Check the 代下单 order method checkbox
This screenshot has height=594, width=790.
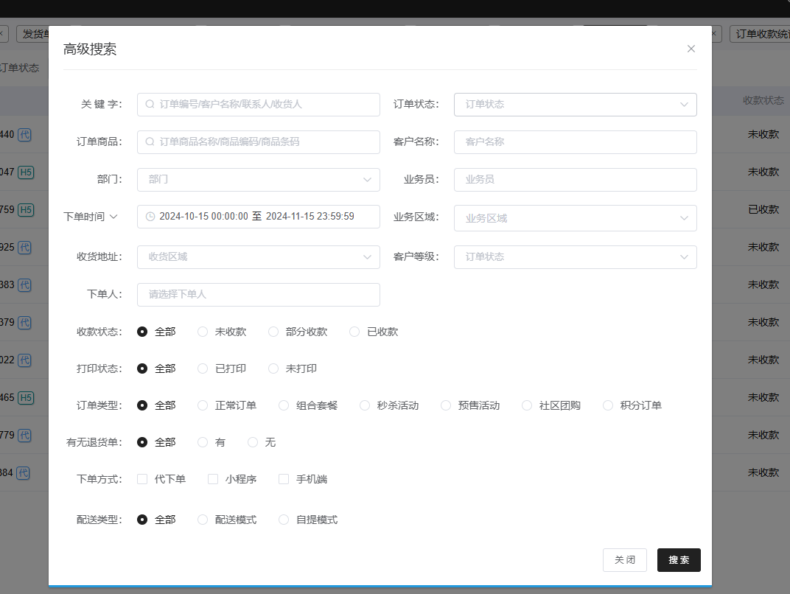[x=142, y=479]
